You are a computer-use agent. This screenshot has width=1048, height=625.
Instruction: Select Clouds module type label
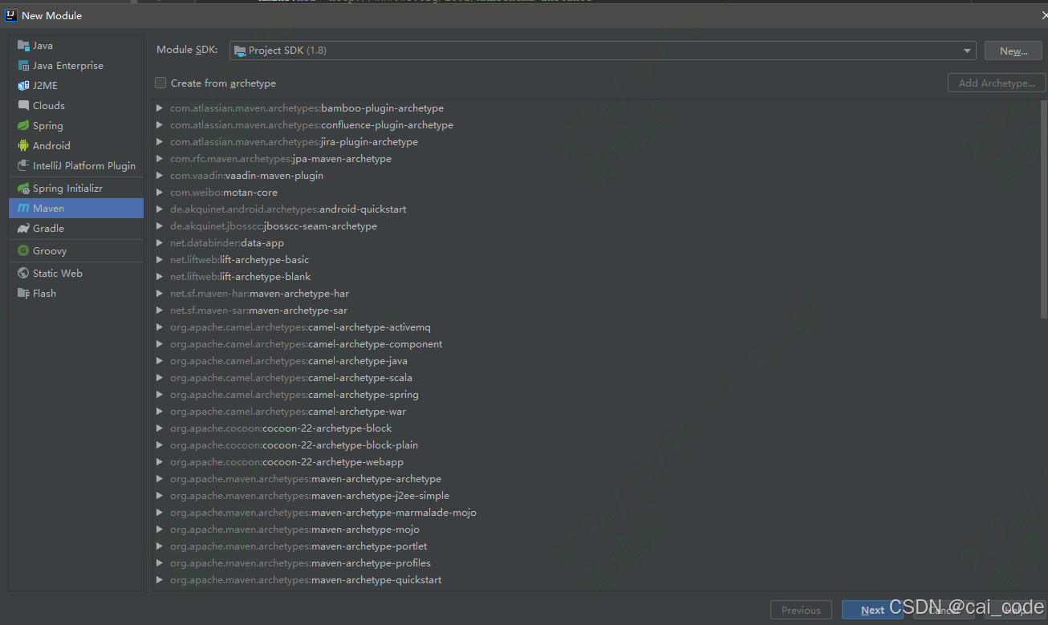pos(49,106)
